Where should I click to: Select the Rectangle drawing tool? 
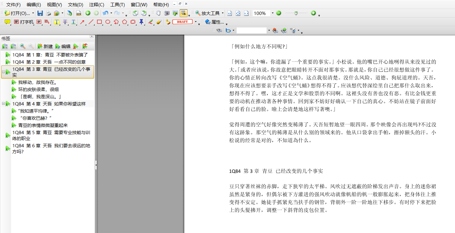(x=99, y=22)
